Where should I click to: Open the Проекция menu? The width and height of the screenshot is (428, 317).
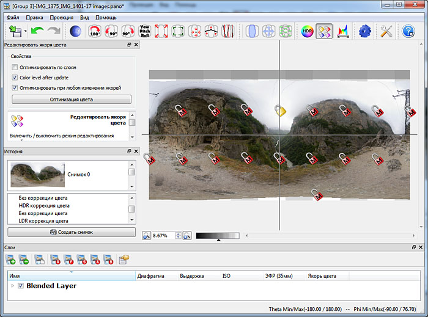pos(62,18)
